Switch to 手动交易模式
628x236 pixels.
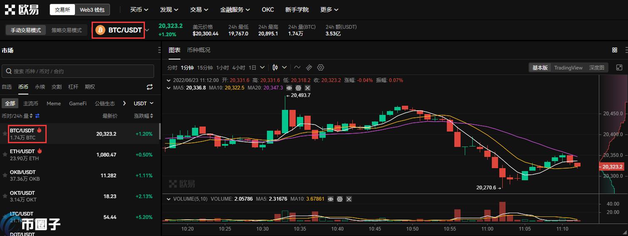click(x=26, y=30)
